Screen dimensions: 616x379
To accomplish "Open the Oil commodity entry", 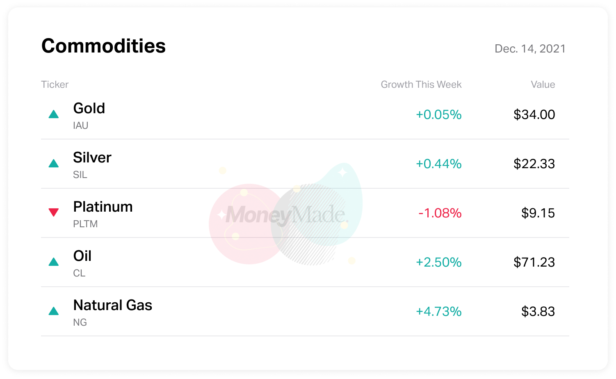I will 305,263.
